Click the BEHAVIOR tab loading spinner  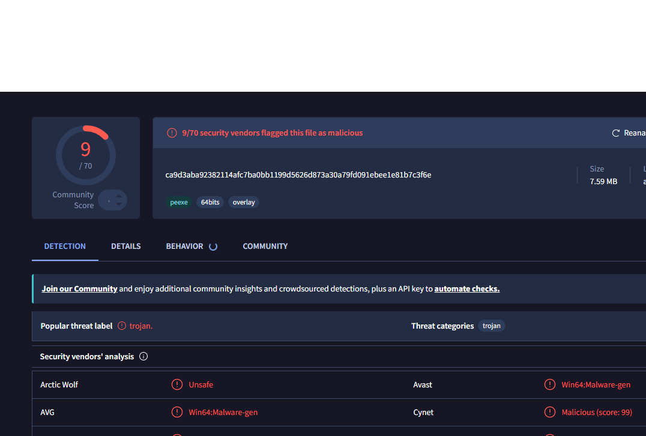(x=213, y=246)
